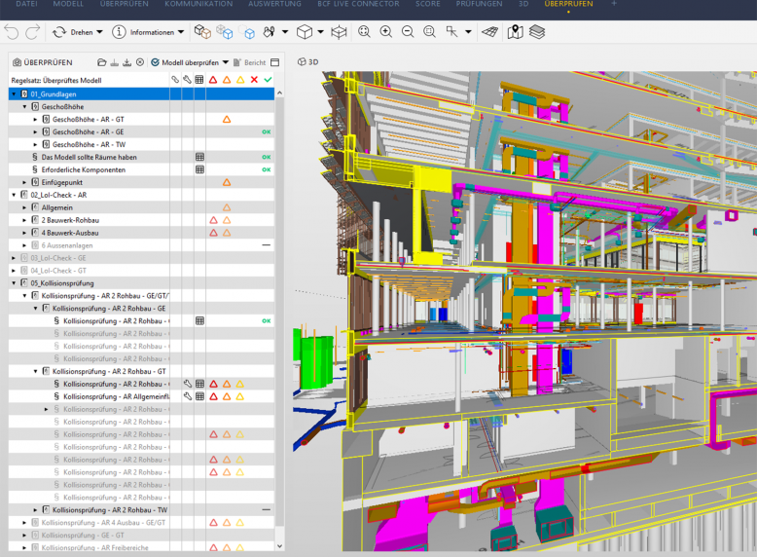Switch to the SCORE tab
757x557 pixels.
coord(428,4)
